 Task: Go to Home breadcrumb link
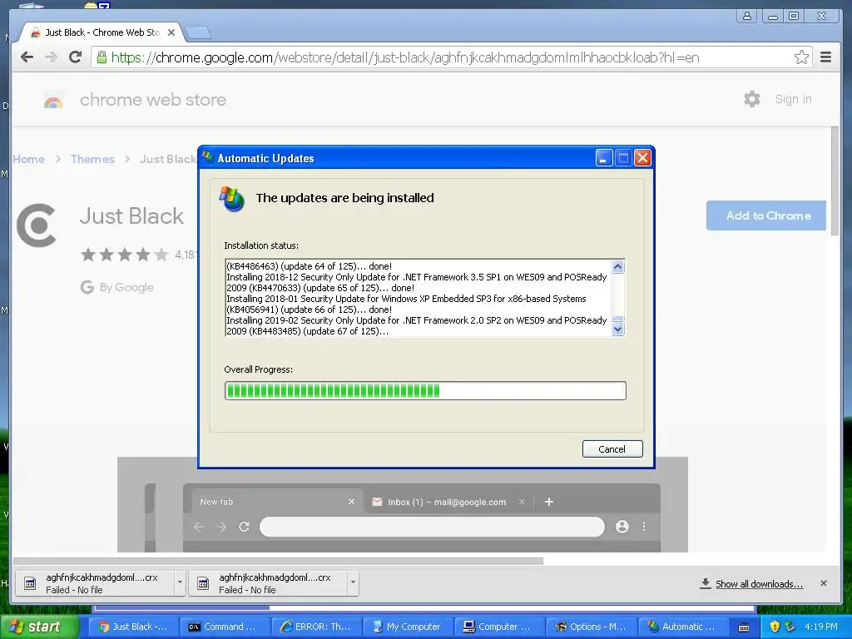coord(29,159)
